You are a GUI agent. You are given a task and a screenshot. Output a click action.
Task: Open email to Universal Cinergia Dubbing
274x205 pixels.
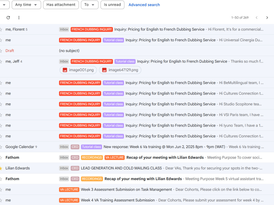137,40
